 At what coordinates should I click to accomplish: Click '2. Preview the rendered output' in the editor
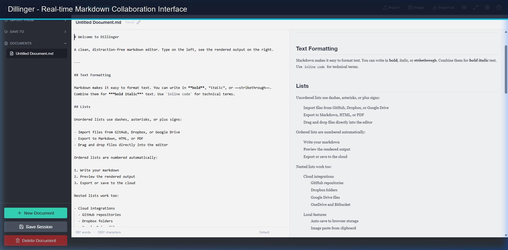105,177
